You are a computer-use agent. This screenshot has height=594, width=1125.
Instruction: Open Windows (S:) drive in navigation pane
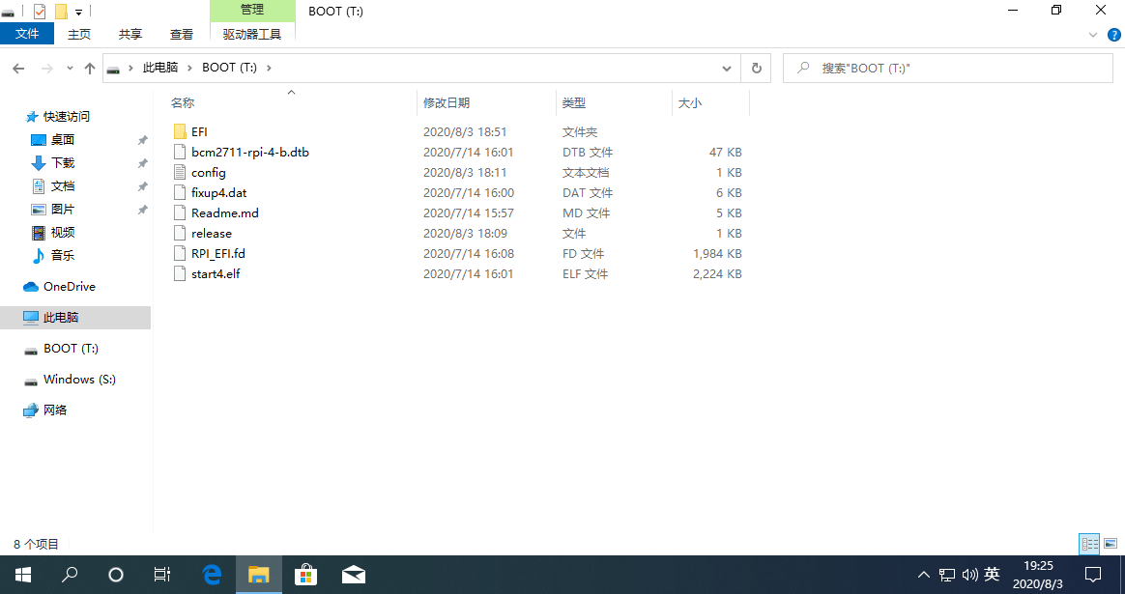coord(79,379)
